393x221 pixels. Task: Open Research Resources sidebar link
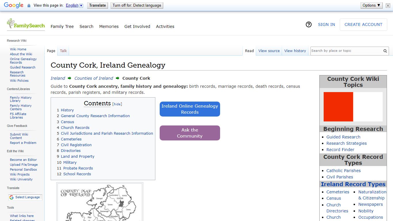[18, 74]
